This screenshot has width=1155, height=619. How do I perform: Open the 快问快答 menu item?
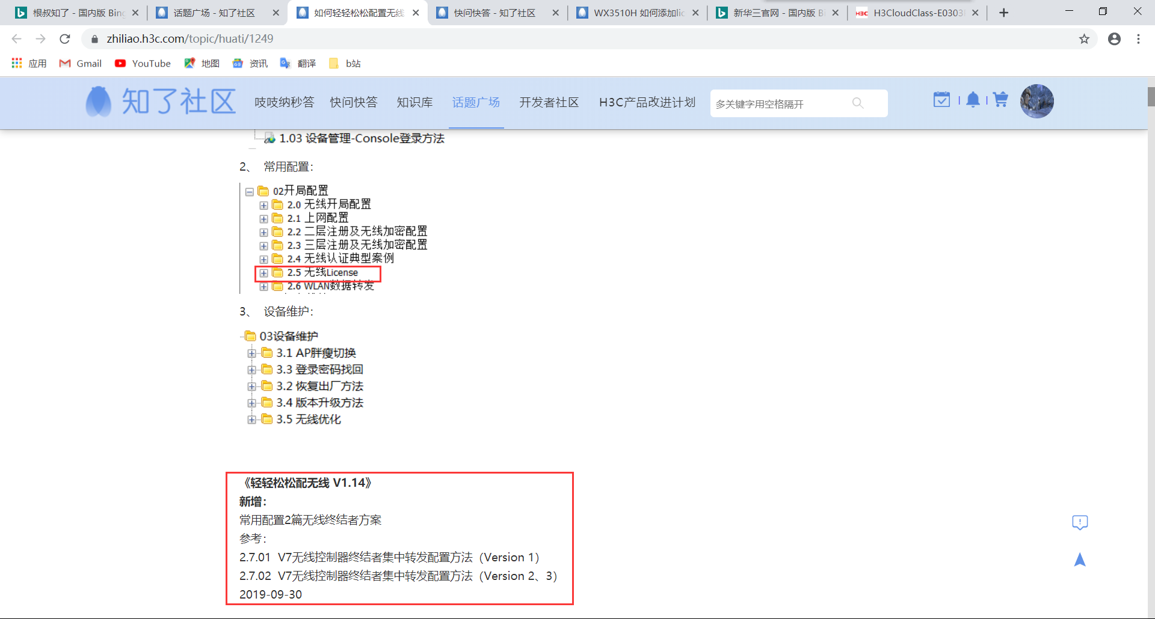pyautogui.click(x=354, y=102)
